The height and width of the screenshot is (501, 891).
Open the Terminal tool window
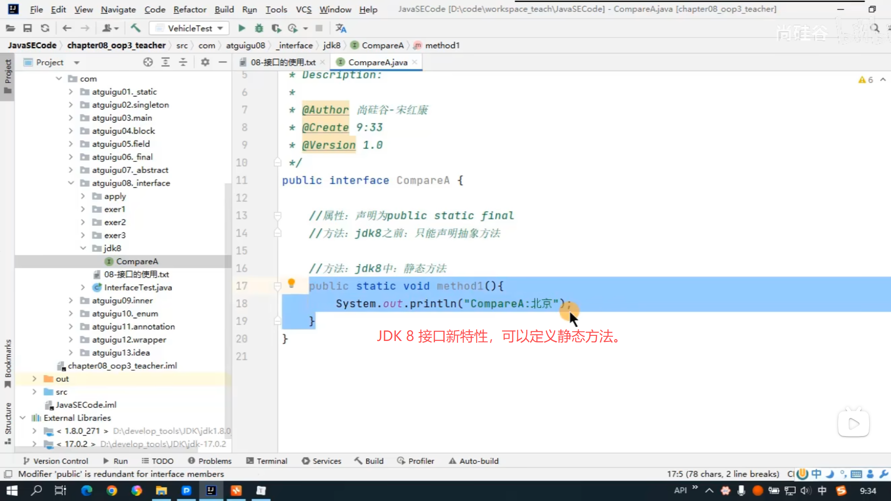(267, 461)
